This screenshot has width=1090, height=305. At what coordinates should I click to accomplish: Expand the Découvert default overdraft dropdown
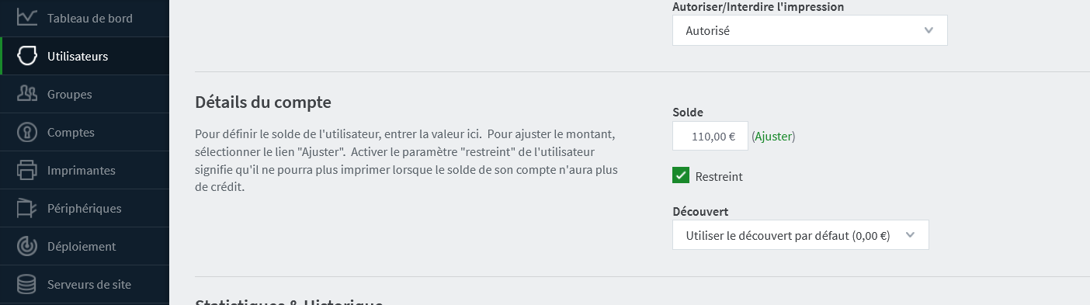[800, 234]
